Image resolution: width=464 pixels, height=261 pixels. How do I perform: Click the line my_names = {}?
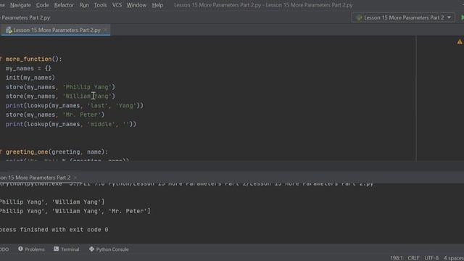pyautogui.click(x=28, y=68)
